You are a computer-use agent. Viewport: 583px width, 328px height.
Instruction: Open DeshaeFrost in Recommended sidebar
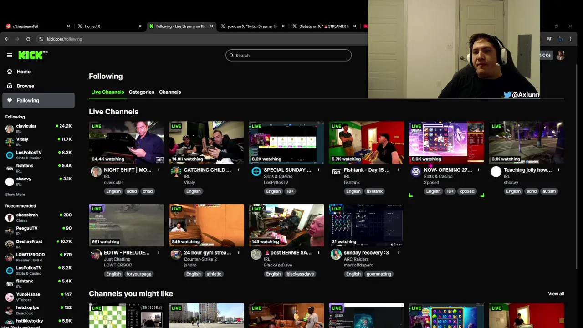click(38, 244)
